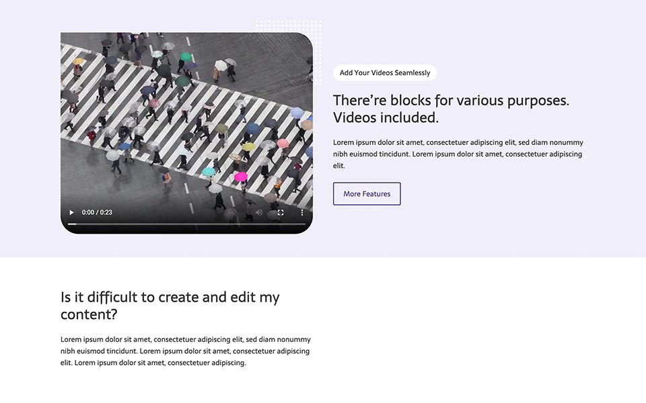Click the Add Your Videos Seamlessly badge
This screenshot has height=403, width=646.
(385, 73)
